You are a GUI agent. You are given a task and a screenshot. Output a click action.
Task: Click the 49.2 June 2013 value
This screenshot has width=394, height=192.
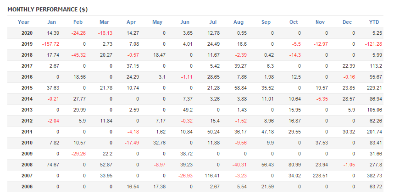point(188,110)
